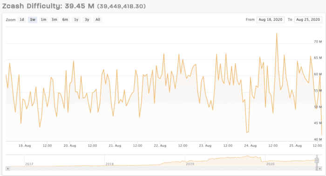The image size is (326, 176).
Task: Pick the 1y zoom option
Action: click(x=76, y=20)
